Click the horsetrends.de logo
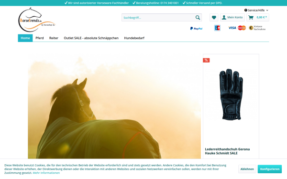This screenshot has height=179, width=287. pyautogui.click(x=37, y=20)
